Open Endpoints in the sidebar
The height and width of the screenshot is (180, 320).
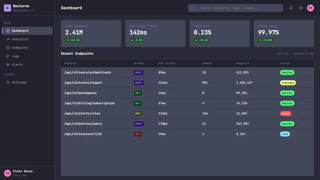tap(27, 48)
